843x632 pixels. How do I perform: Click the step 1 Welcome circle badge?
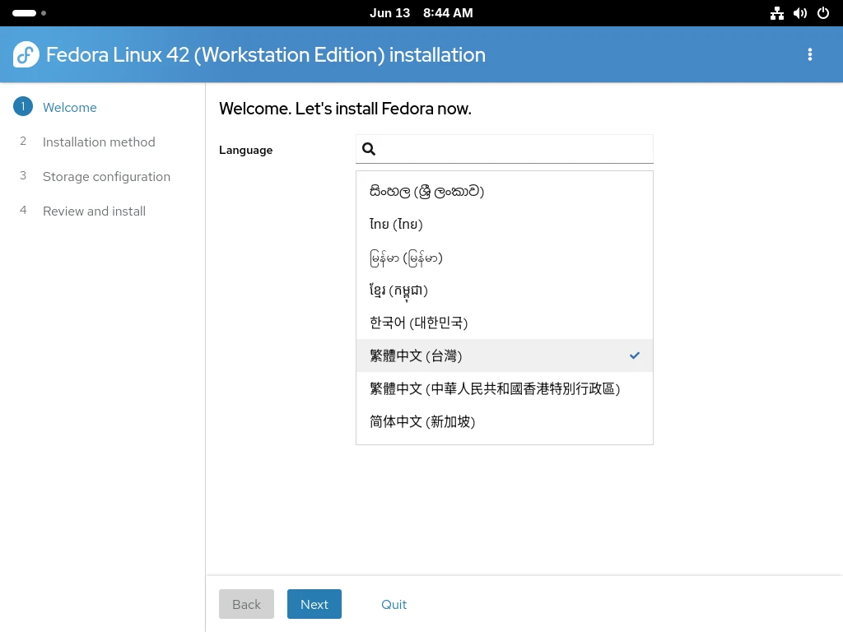(x=23, y=107)
